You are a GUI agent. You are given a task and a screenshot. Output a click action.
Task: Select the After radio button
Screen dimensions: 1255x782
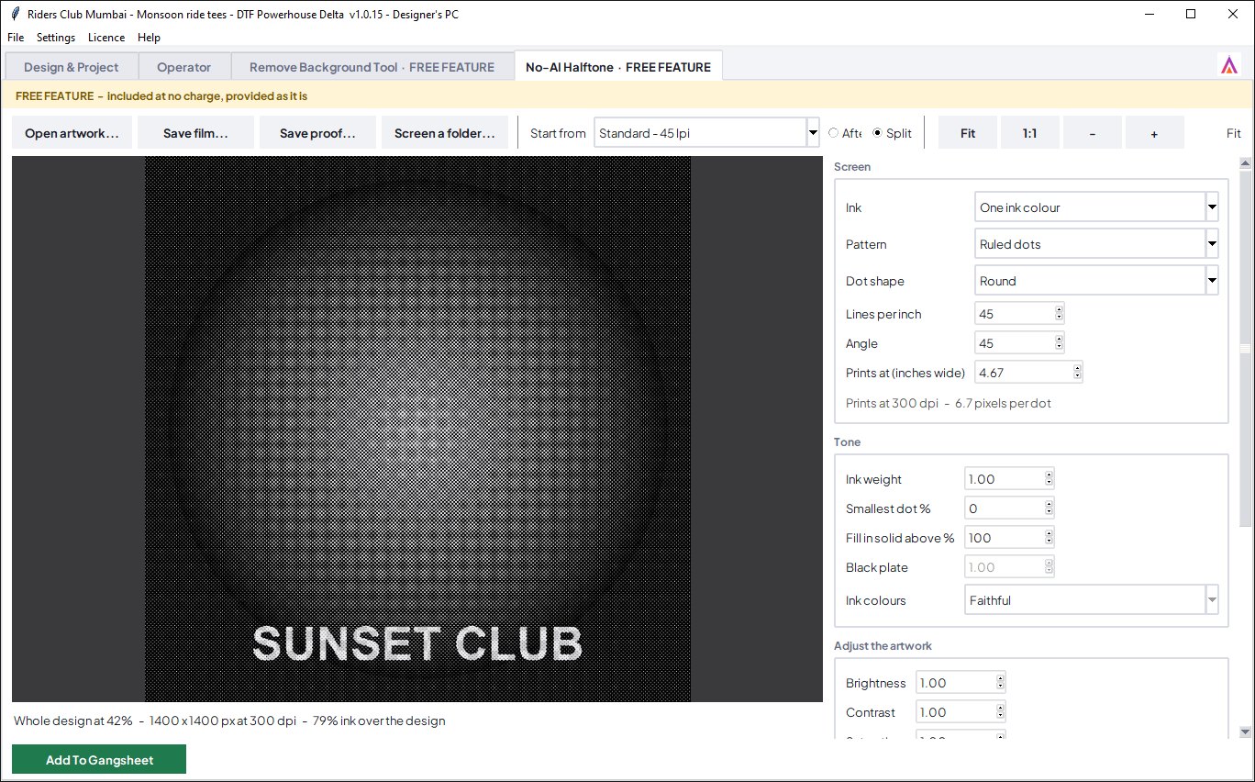pyautogui.click(x=844, y=133)
